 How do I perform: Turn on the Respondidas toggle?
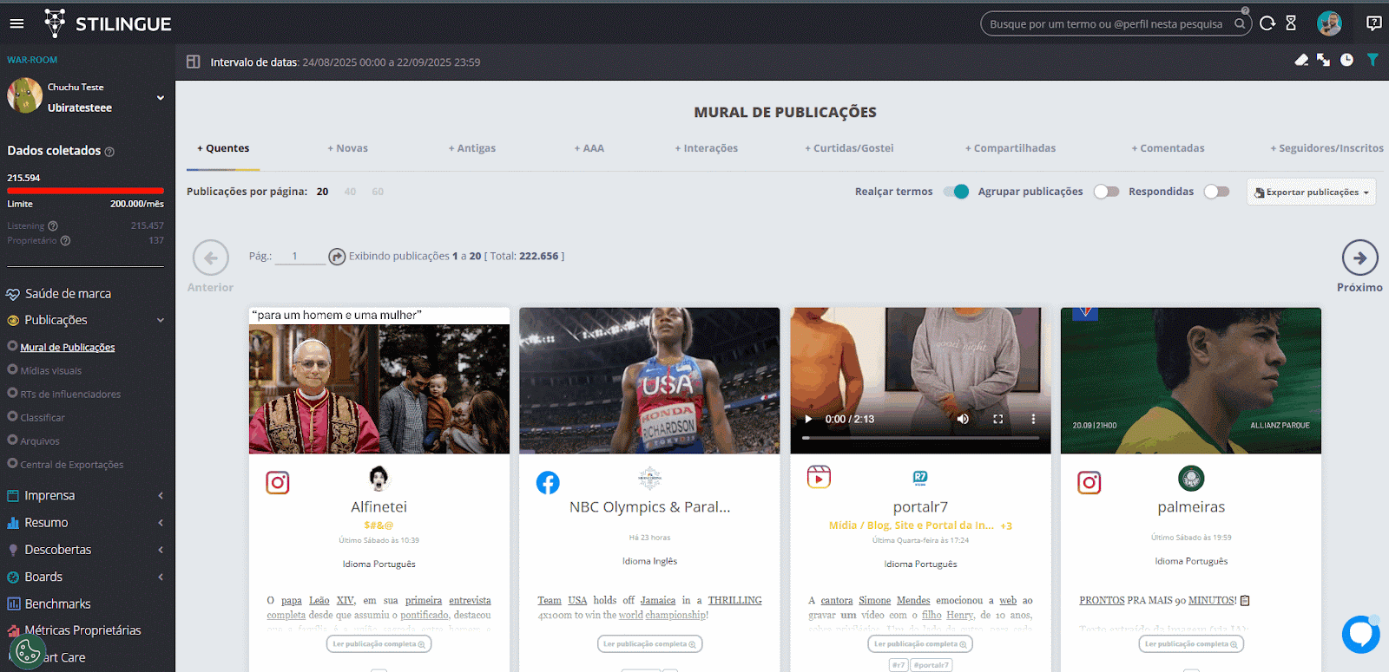(1216, 192)
